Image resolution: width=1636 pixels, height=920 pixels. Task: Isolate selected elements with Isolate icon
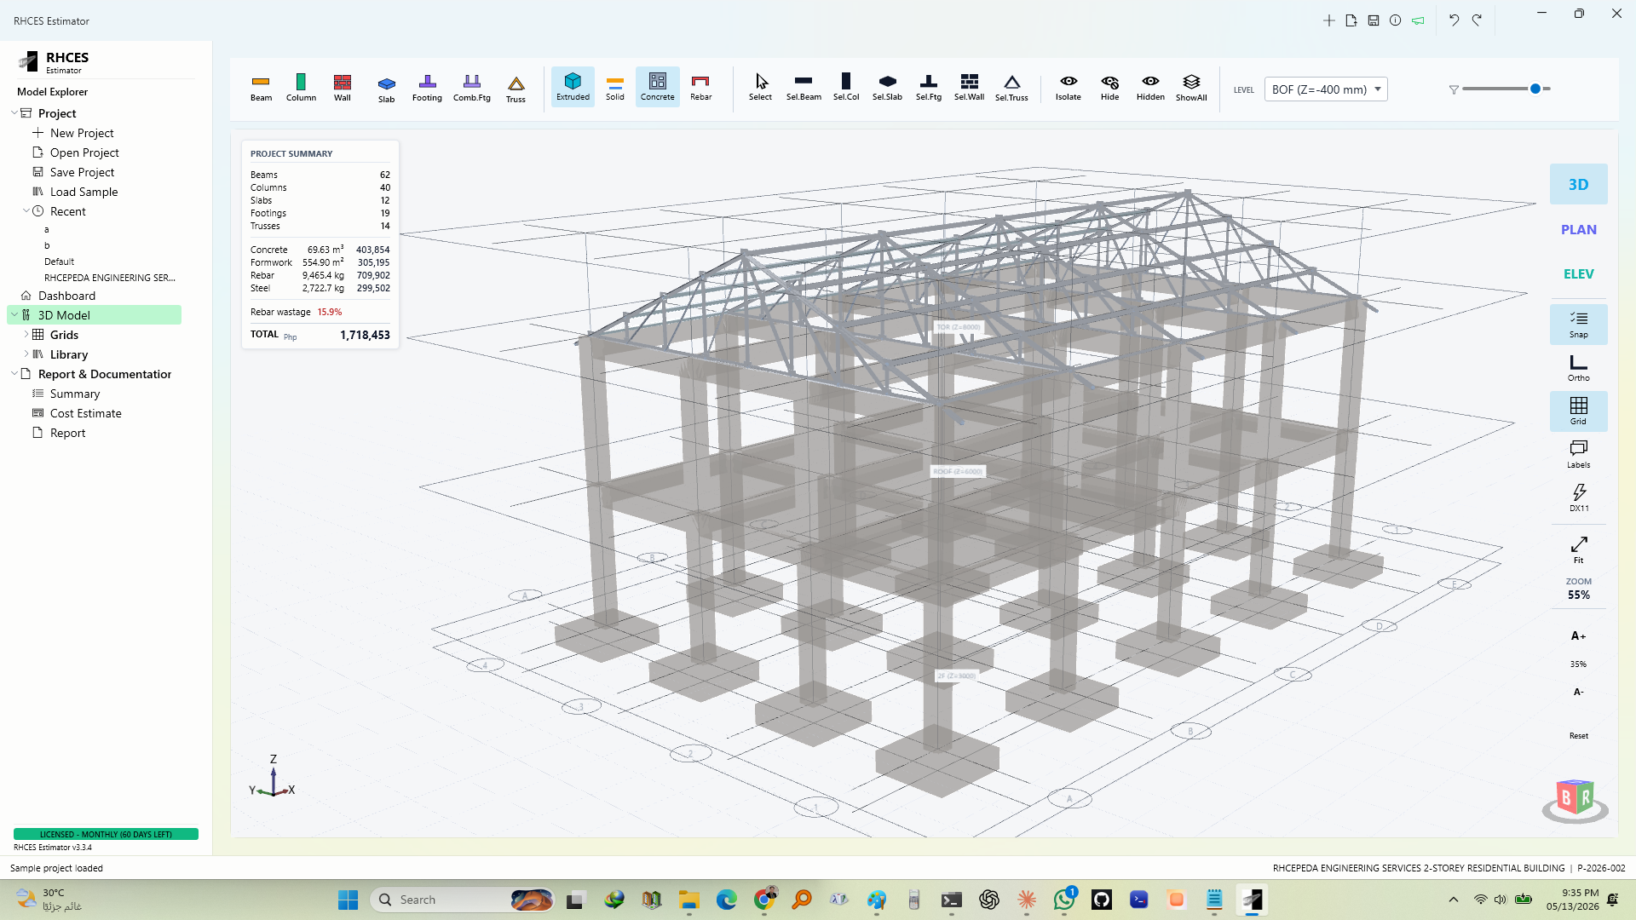point(1068,88)
